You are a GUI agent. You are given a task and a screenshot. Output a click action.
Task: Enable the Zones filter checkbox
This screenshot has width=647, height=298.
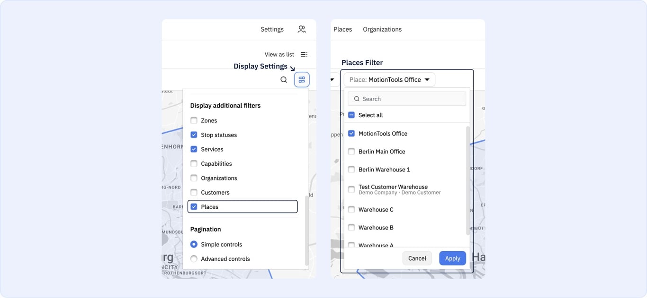(x=194, y=120)
